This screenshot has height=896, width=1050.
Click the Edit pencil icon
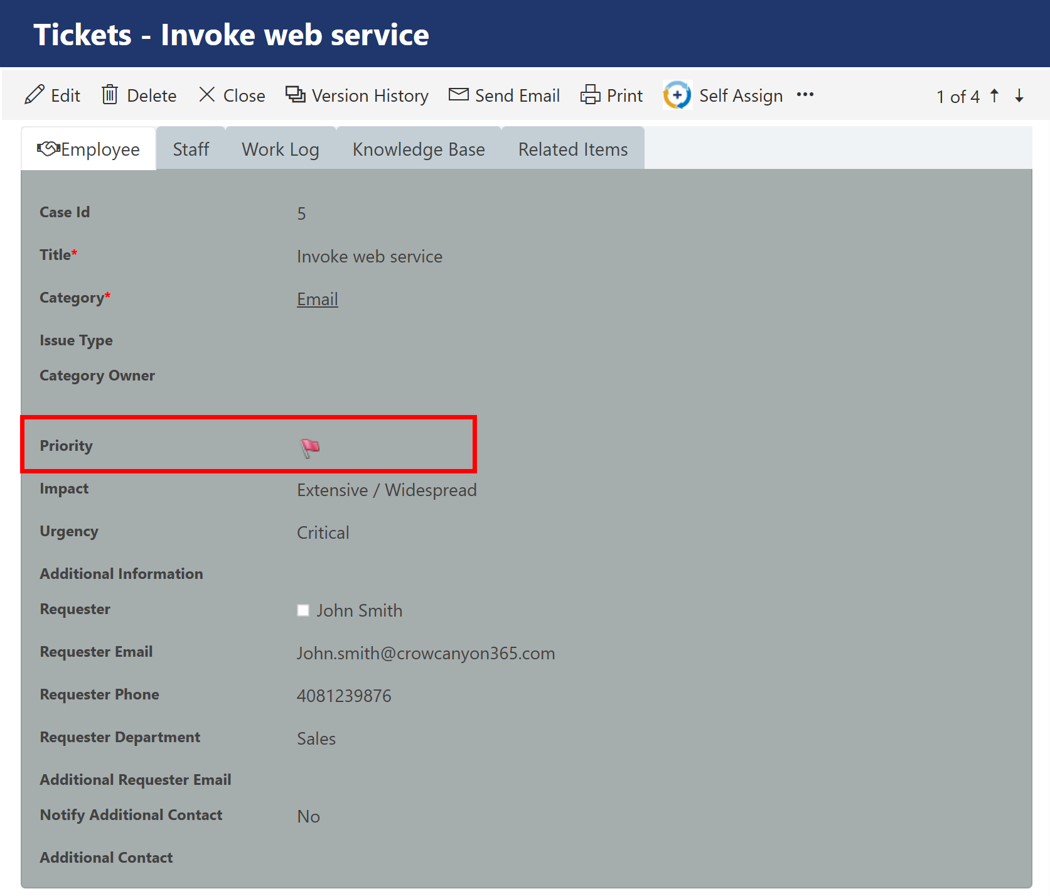click(35, 95)
